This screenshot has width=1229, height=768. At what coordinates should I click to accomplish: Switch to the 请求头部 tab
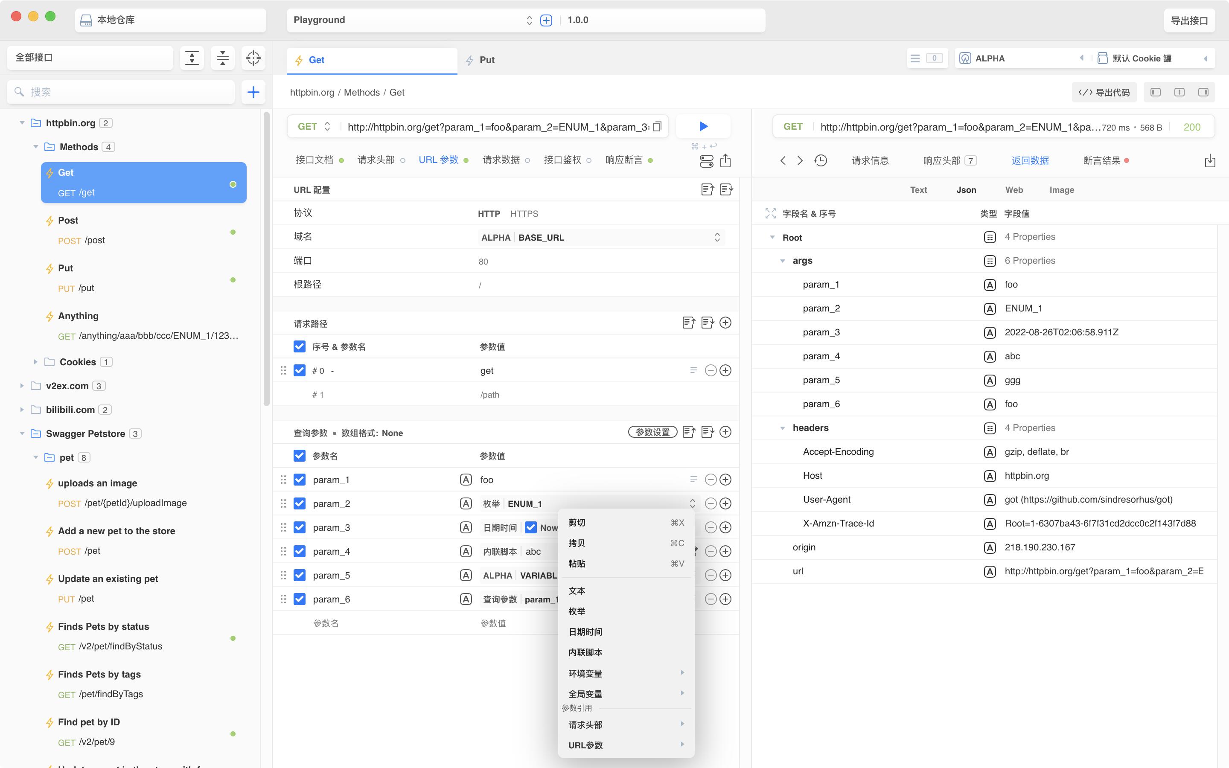376,160
